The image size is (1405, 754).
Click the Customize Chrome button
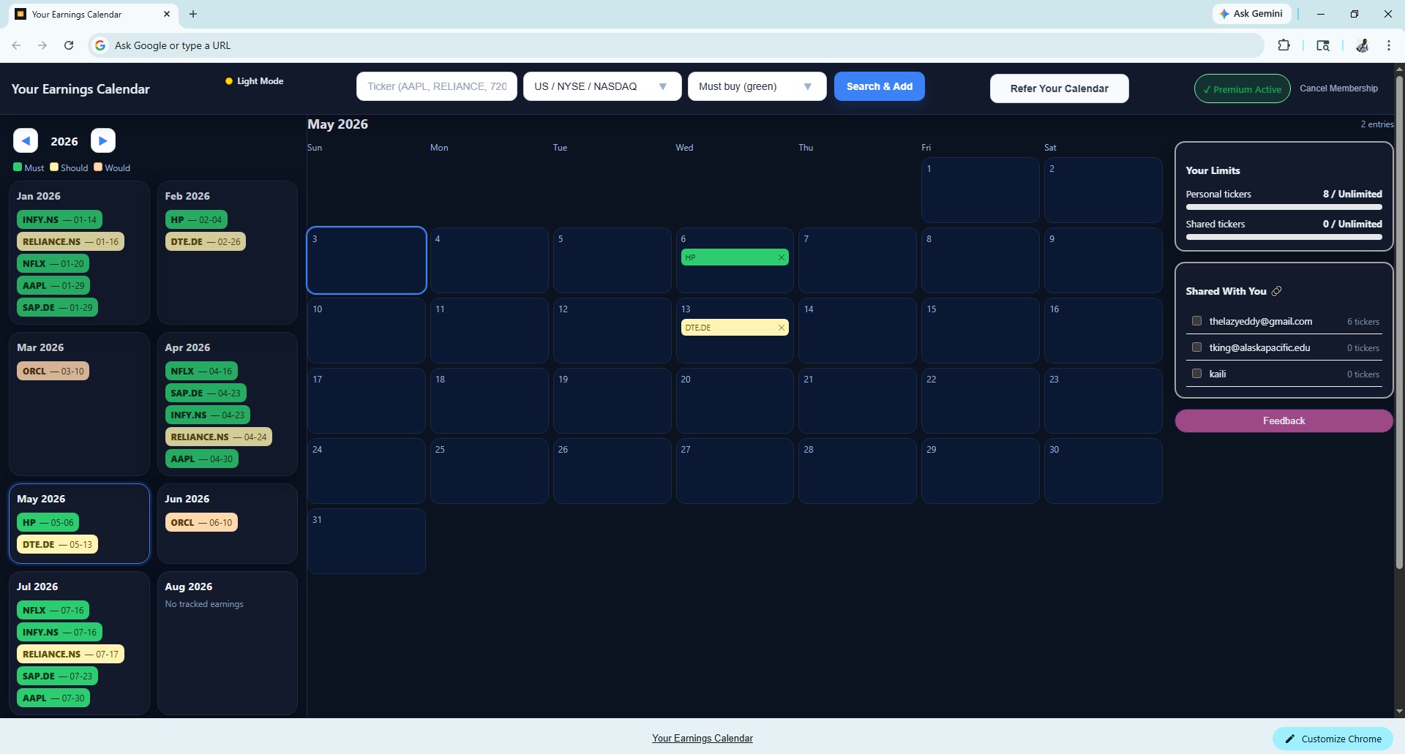pyautogui.click(x=1333, y=739)
